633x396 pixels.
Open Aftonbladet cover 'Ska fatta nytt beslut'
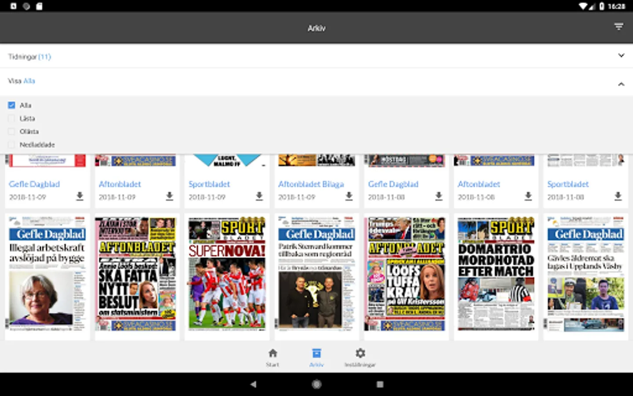pyautogui.click(x=135, y=273)
